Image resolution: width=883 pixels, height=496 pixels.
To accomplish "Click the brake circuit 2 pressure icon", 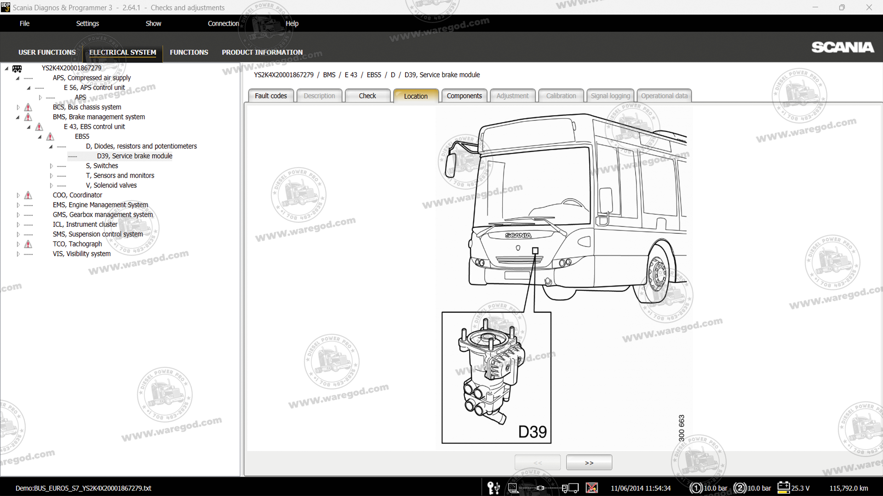I will (740, 488).
